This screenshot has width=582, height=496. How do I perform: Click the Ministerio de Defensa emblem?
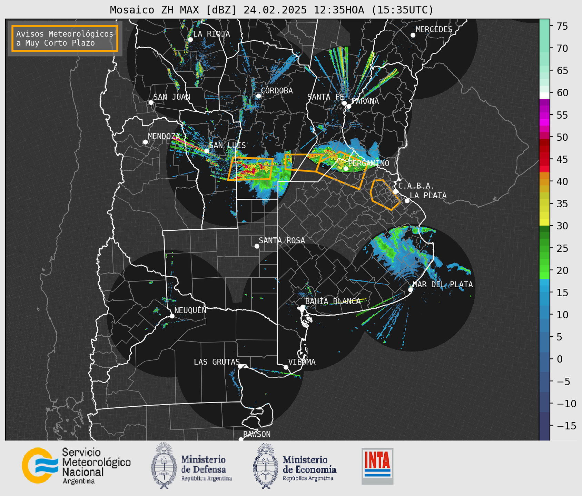[x=164, y=465]
